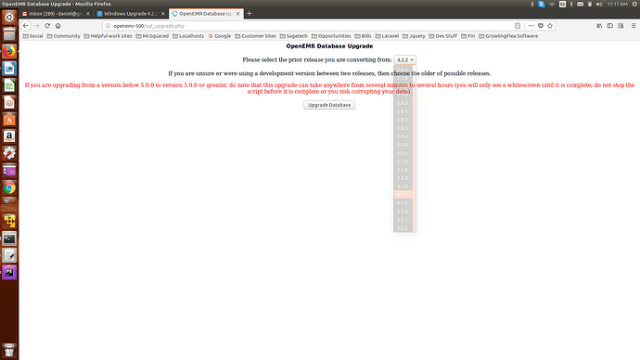Image resolution: width=640 pixels, height=360 pixels.
Task: Open the Opportunities bookmarks folder
Action: coord(331,36)
